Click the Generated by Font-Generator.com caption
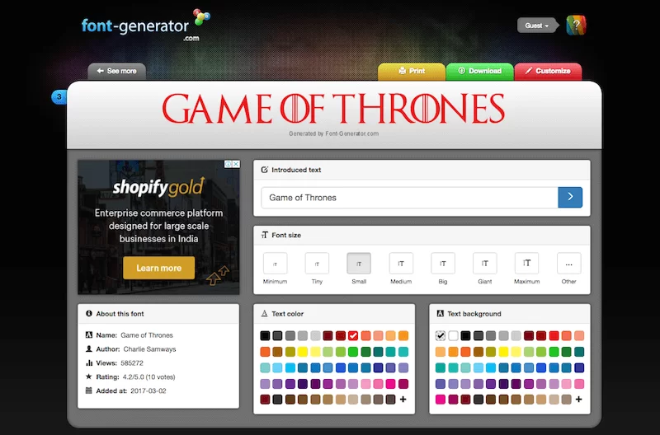The image size is (660, 435). [333, 133]
